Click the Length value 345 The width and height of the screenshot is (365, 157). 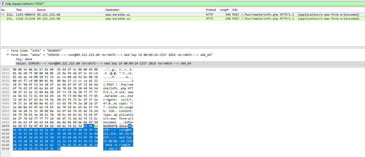(x=228, y=15)
